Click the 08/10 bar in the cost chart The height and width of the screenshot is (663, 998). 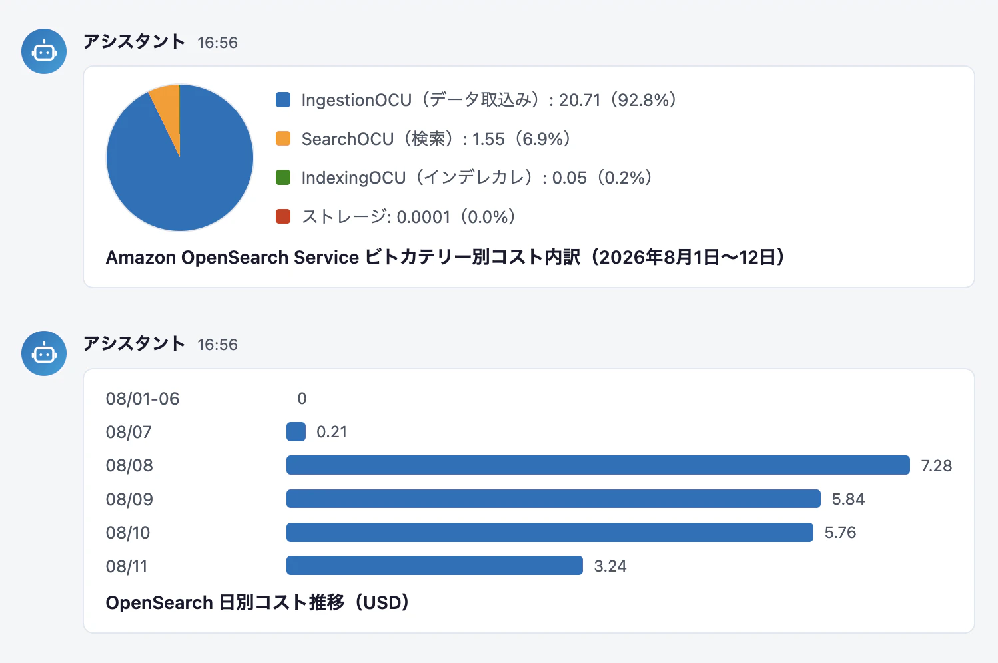[x=550, y=533]
